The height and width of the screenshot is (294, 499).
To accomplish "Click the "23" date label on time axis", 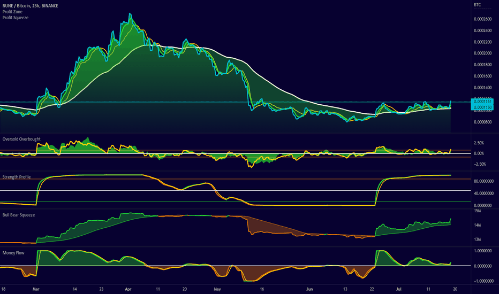I will (x=101, y=289).
